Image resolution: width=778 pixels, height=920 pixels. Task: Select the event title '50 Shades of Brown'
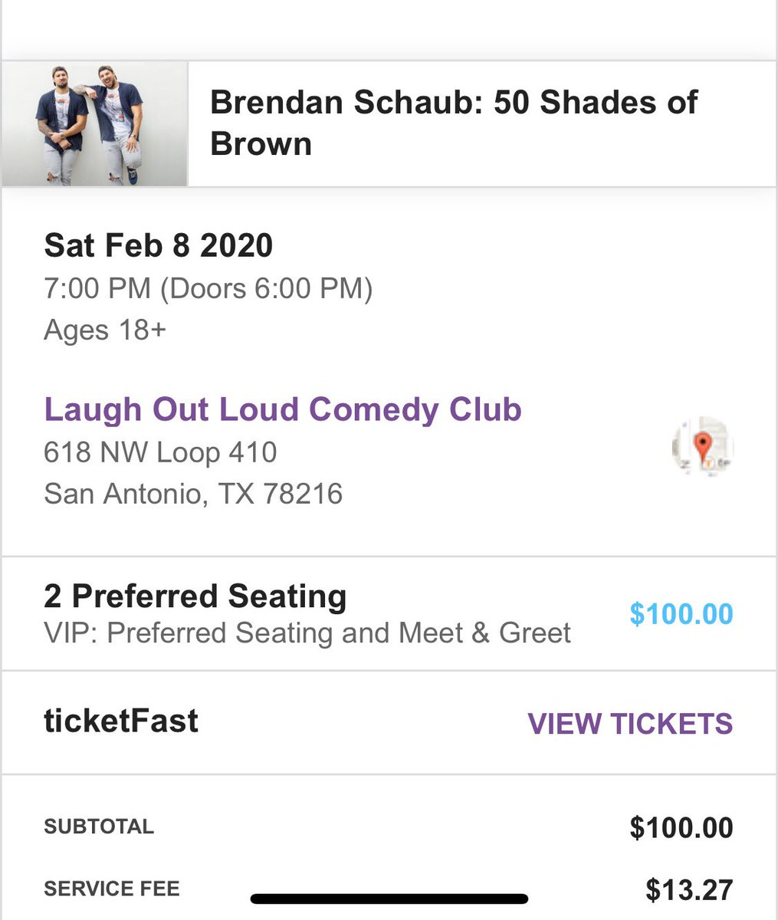pyautogui.click(x=454, y=123)
